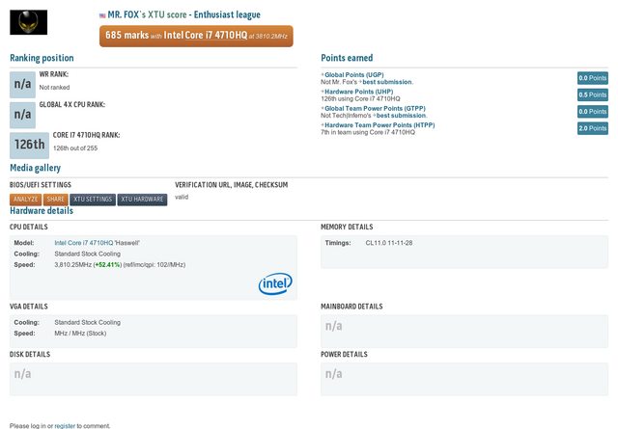This screenshot has width=618, height=429.
Task: Click the 'valid' verification text
Action: tap(182, 197)
